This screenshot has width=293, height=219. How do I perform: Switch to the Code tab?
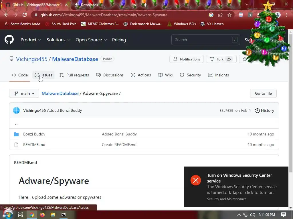(x=20, y=75)
